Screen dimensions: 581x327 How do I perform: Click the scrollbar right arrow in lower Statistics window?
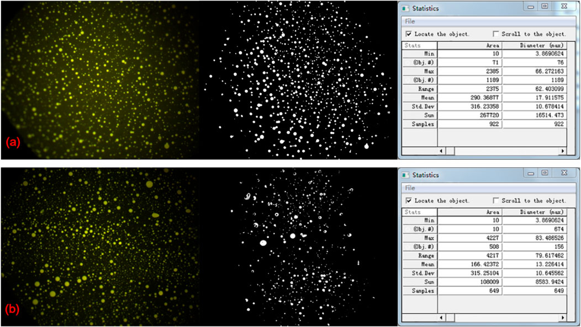tap(563, 318)
